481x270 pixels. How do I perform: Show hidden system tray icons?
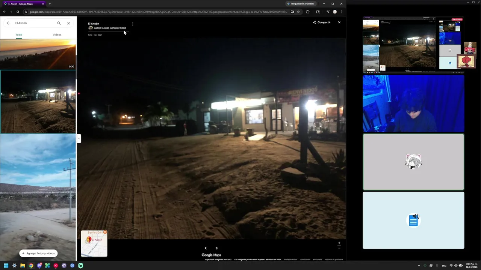[x=419, y=265]
